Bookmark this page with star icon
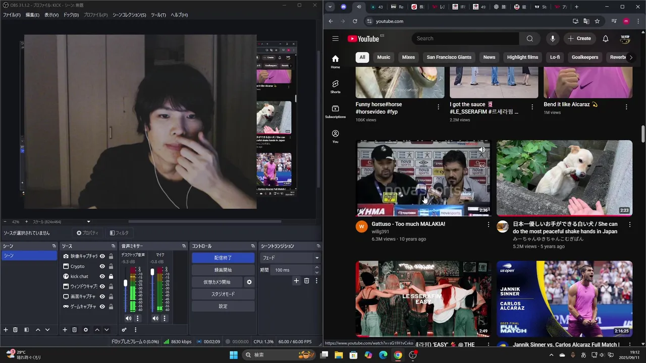This screenshot has width=646, height=363. click(x=598, y=21)
